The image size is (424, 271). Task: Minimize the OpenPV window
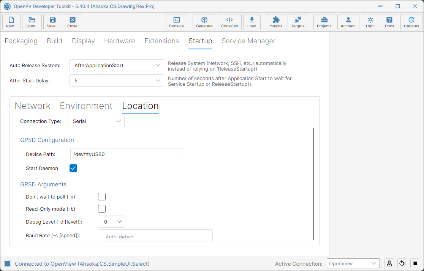(380, 6)
